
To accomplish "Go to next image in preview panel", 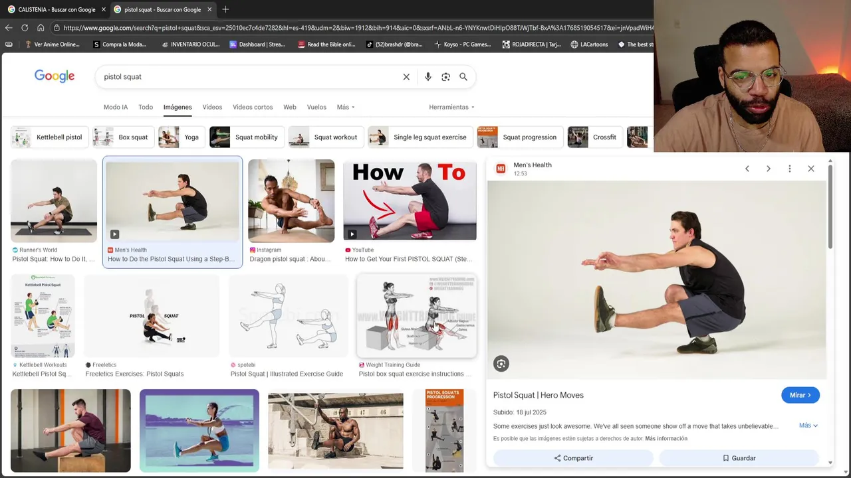I will click(x=769, y=169).
